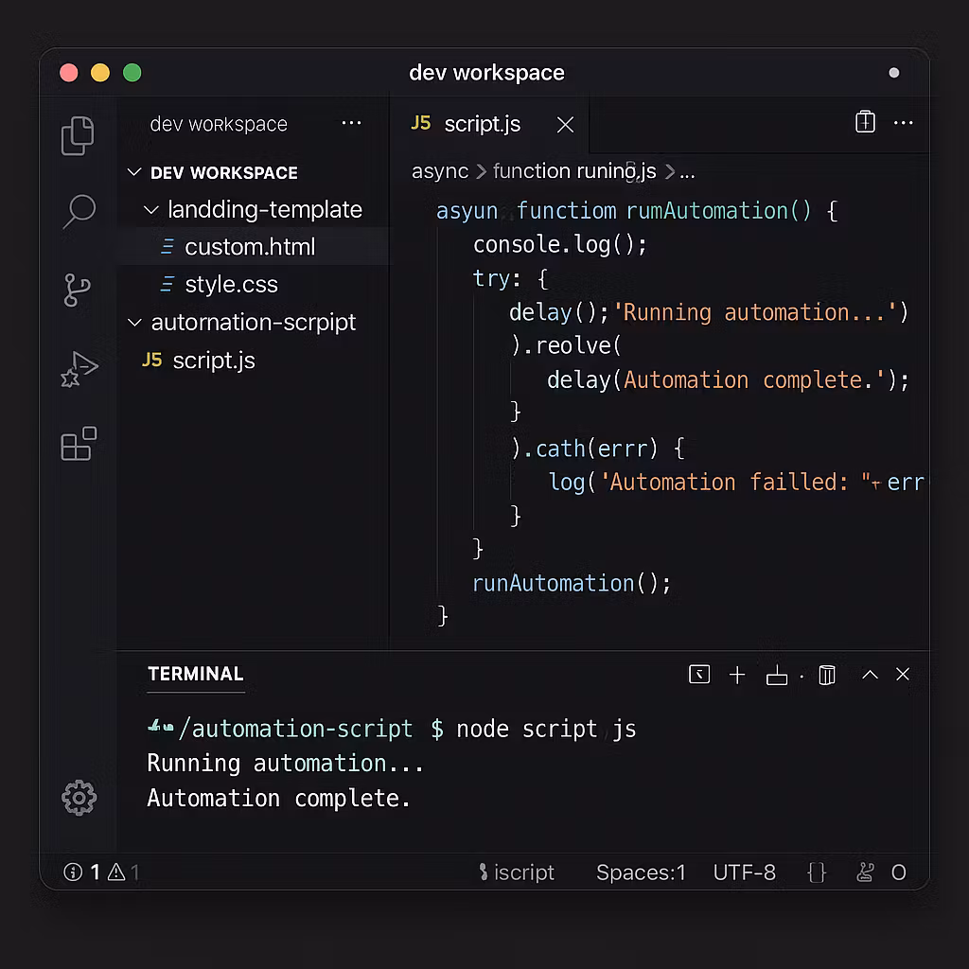969x969 pixels.
Task: Close the terminal panel
Action: coord(903,675)
